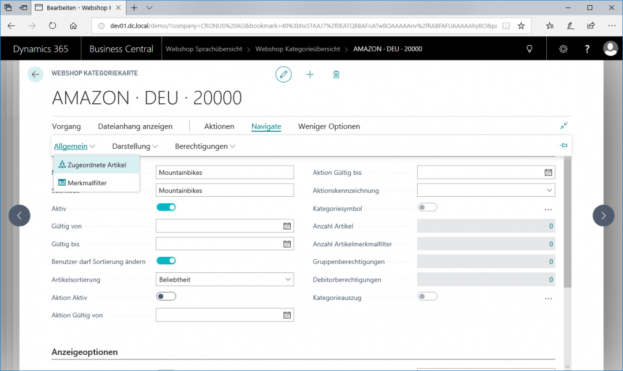This screenshot has width=623, height=371.
Task: Add web notes pen icon
Action: [x=570, y=26]
